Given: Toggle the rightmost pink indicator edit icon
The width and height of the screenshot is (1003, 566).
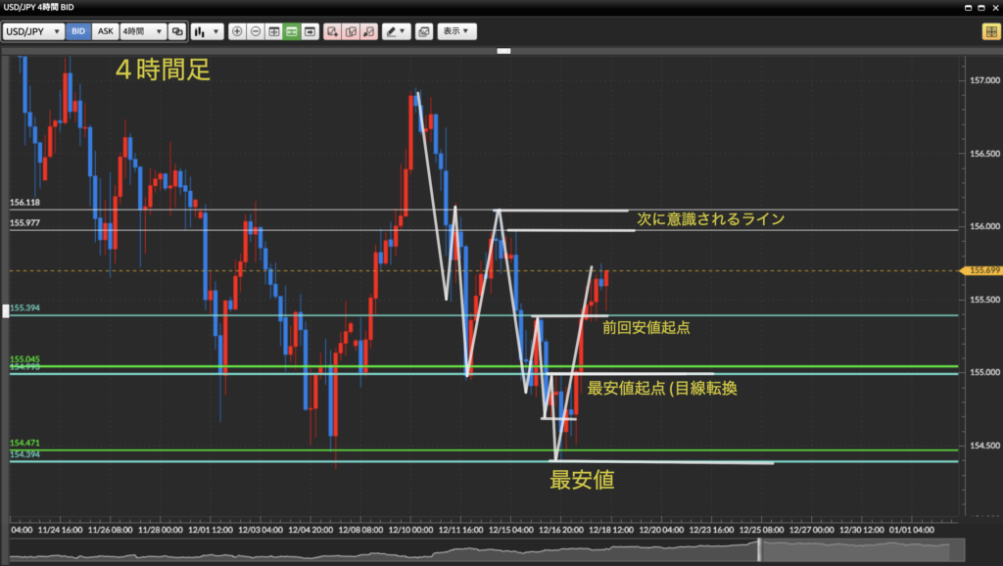Looking at the screenshot, I should [368, 31].
